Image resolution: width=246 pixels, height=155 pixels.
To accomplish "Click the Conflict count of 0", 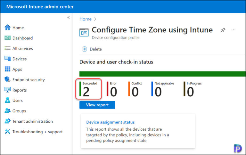I will (135, 92).
